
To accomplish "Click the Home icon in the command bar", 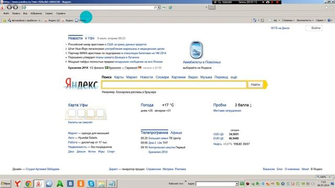I will (x=255, y=20).
